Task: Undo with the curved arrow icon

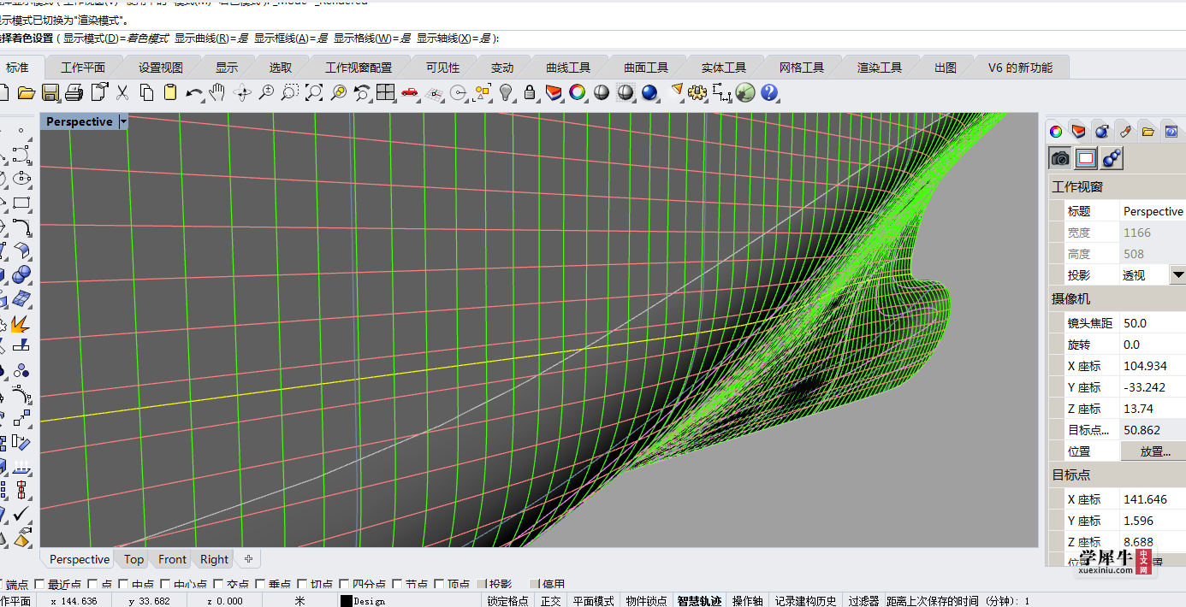Action: 194,92
